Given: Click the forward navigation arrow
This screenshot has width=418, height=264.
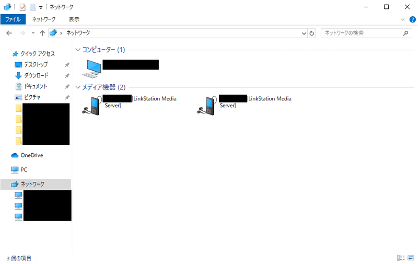Looking at the screenshot, I should (22, 33).
